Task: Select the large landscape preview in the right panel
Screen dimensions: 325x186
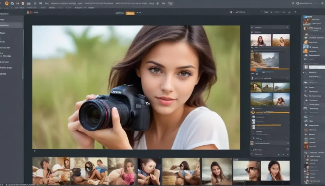Action: (265, 59)
